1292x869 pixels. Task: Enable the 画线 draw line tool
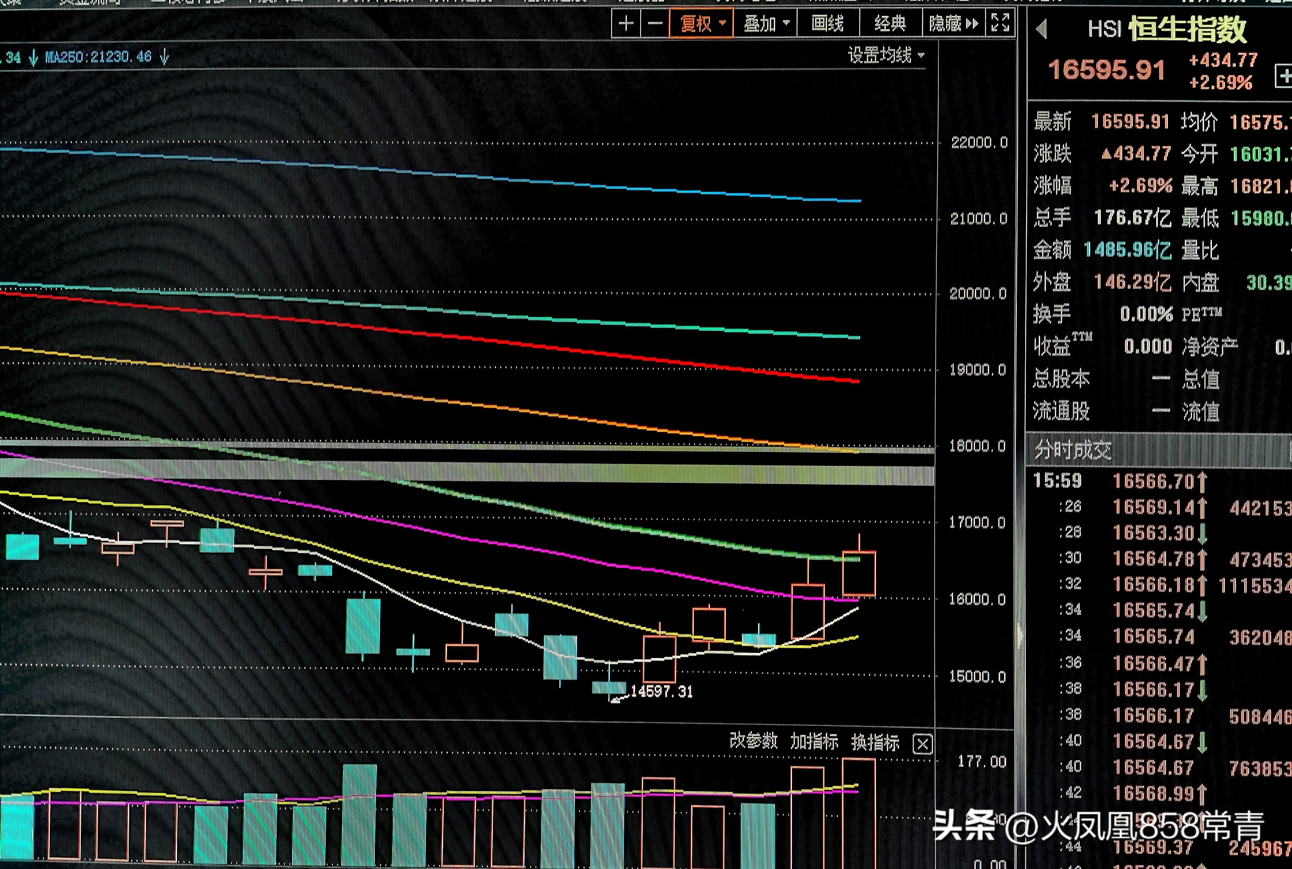(x=827, y=24)
